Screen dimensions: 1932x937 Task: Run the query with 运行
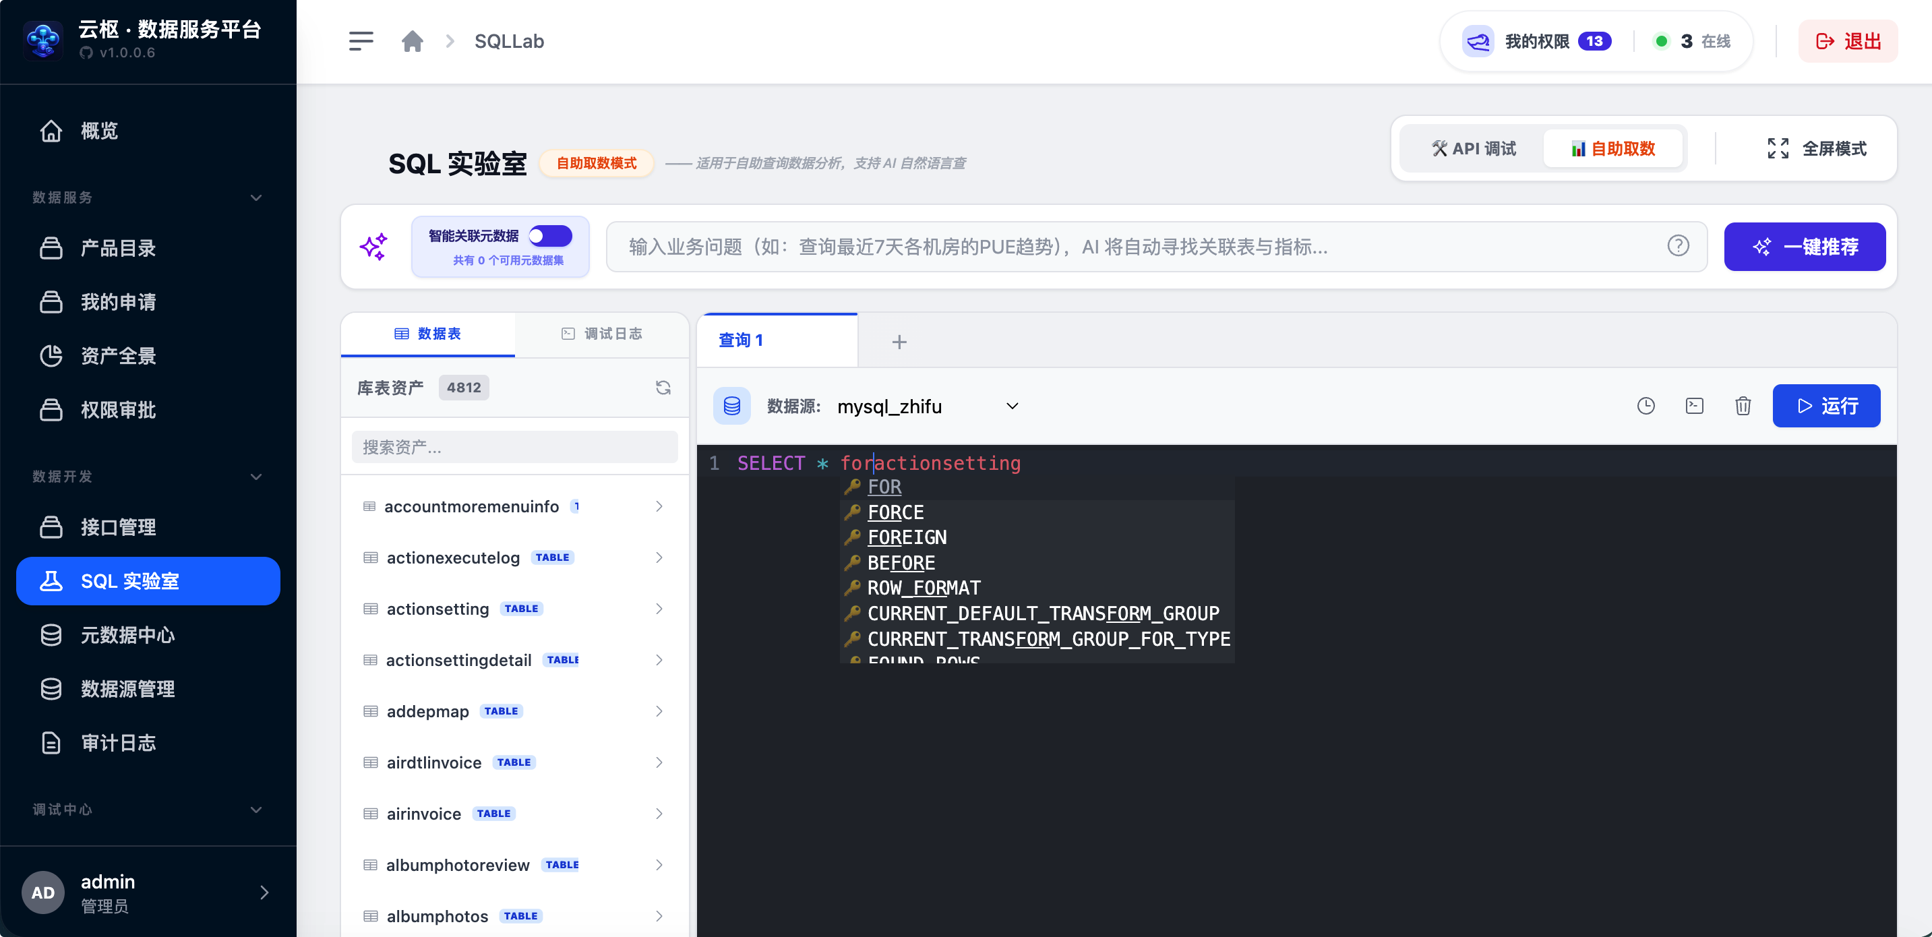pos(1826,406)
